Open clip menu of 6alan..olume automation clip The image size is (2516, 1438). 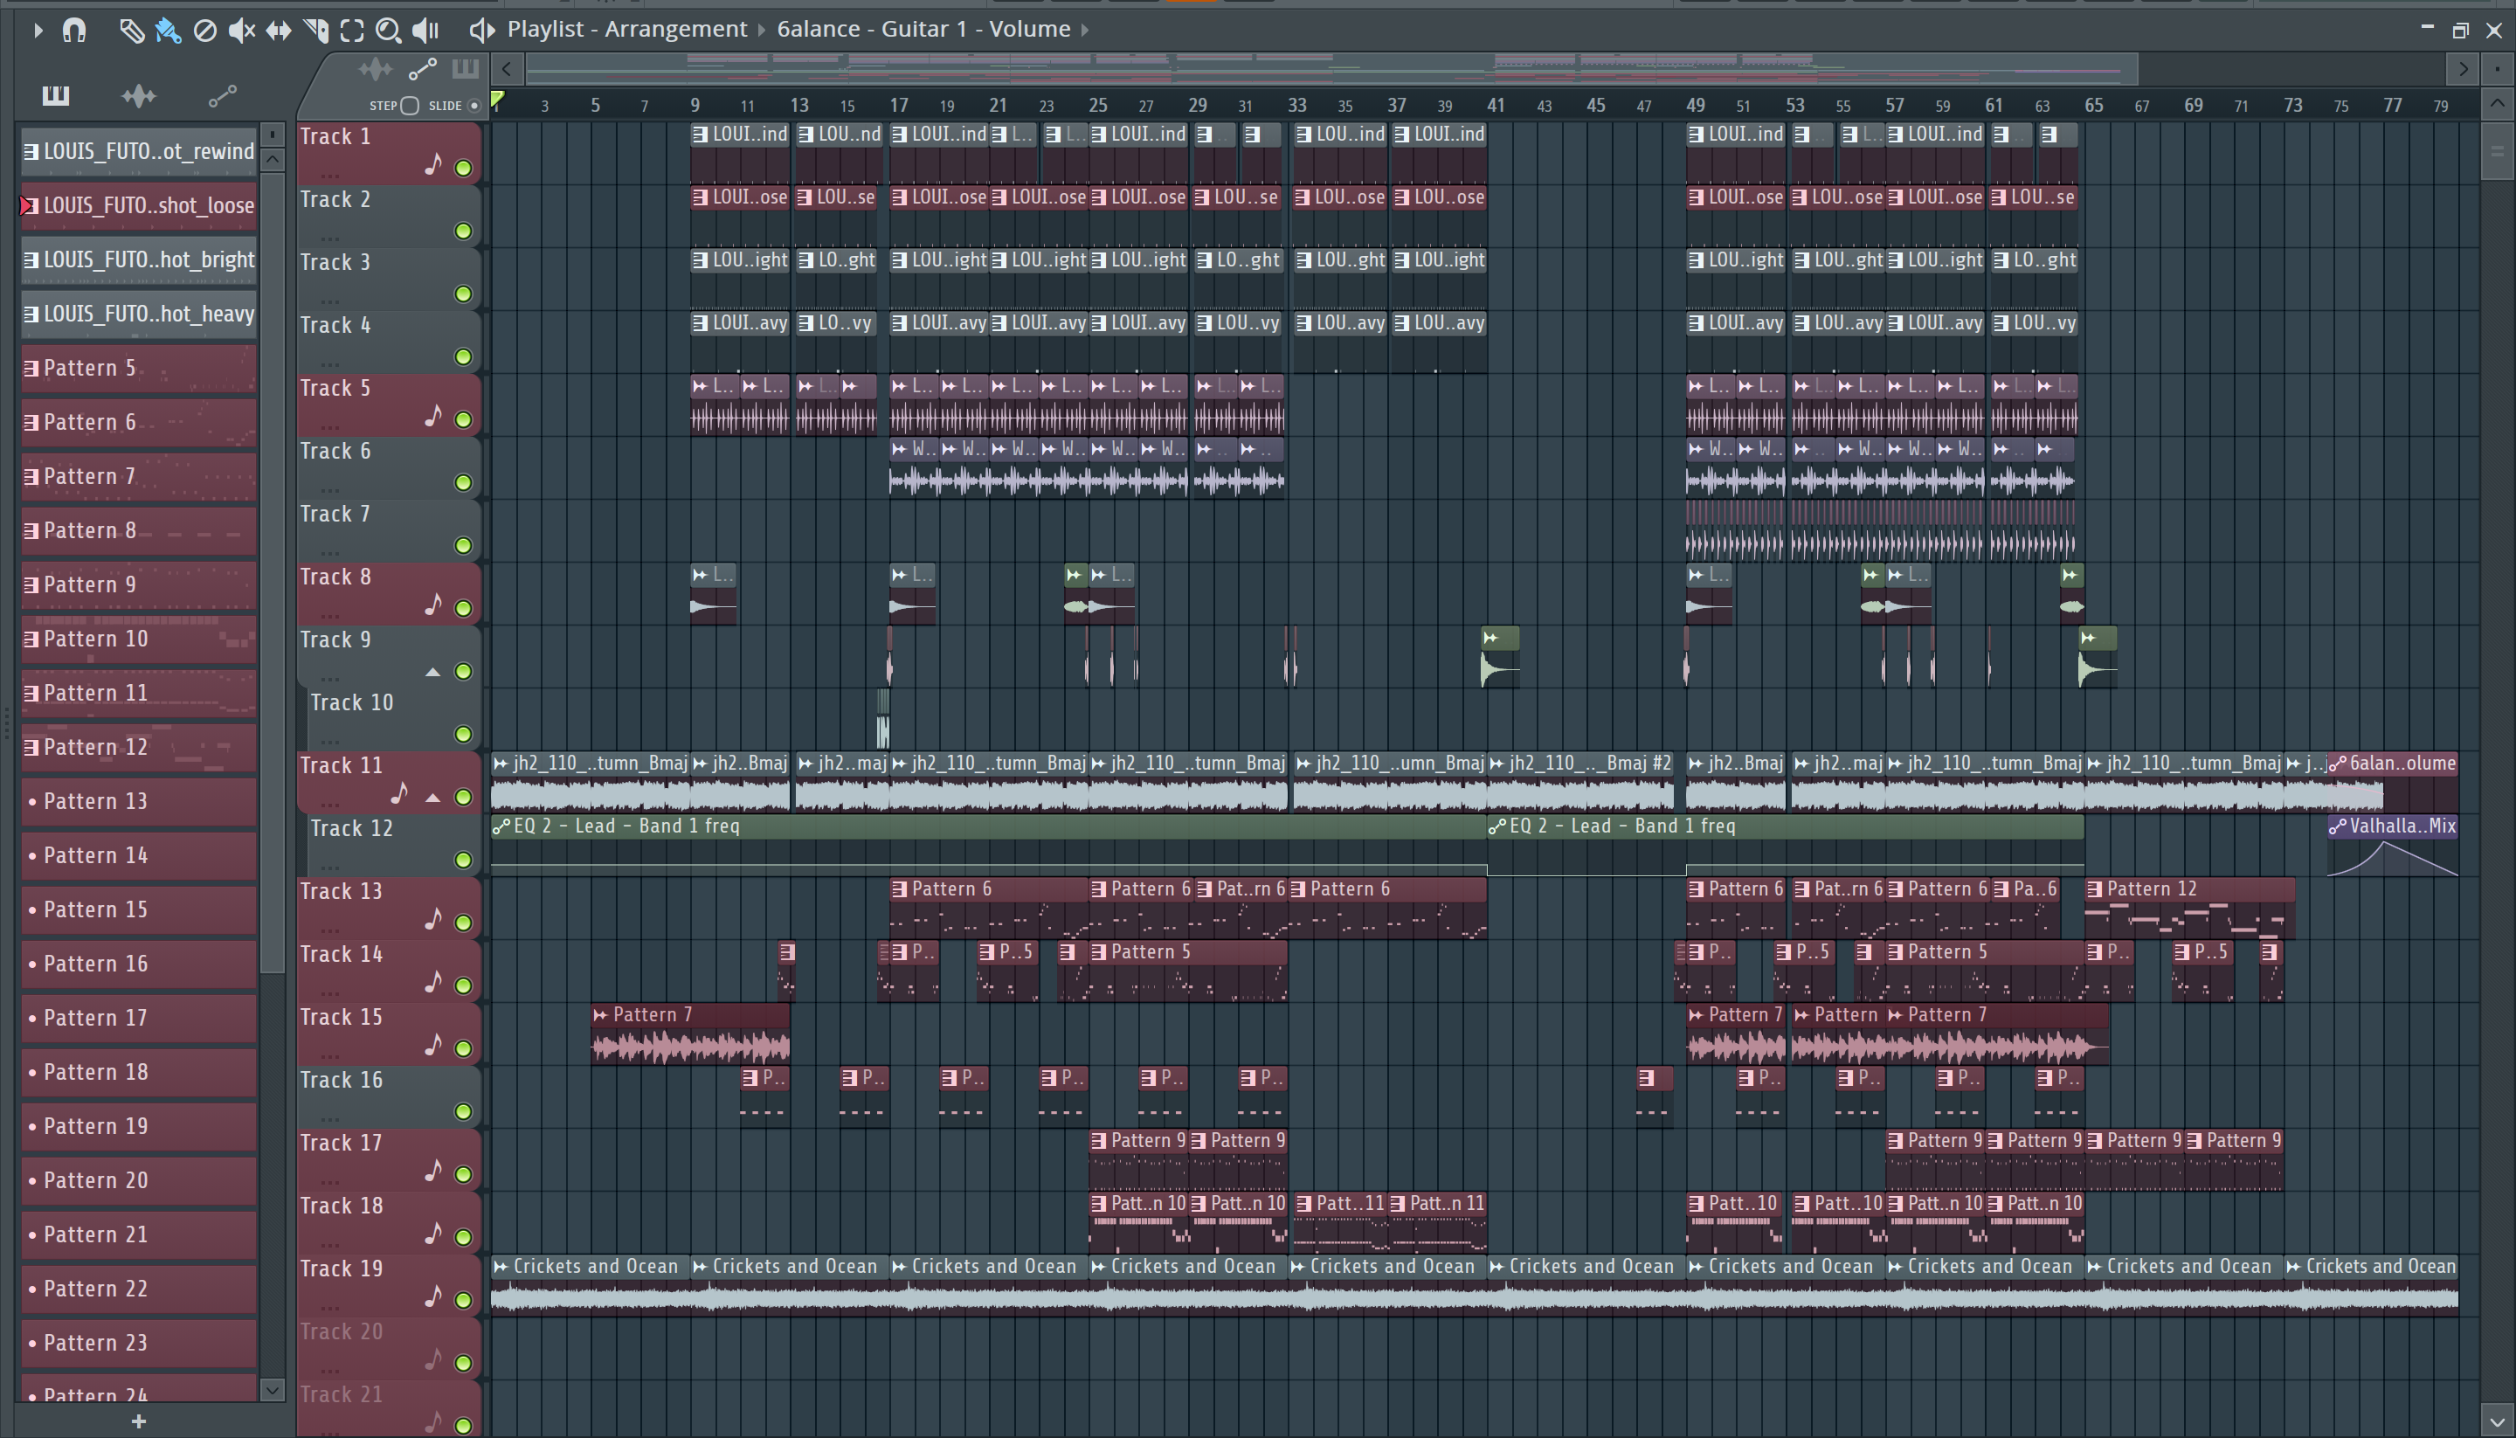point(2339,764)
